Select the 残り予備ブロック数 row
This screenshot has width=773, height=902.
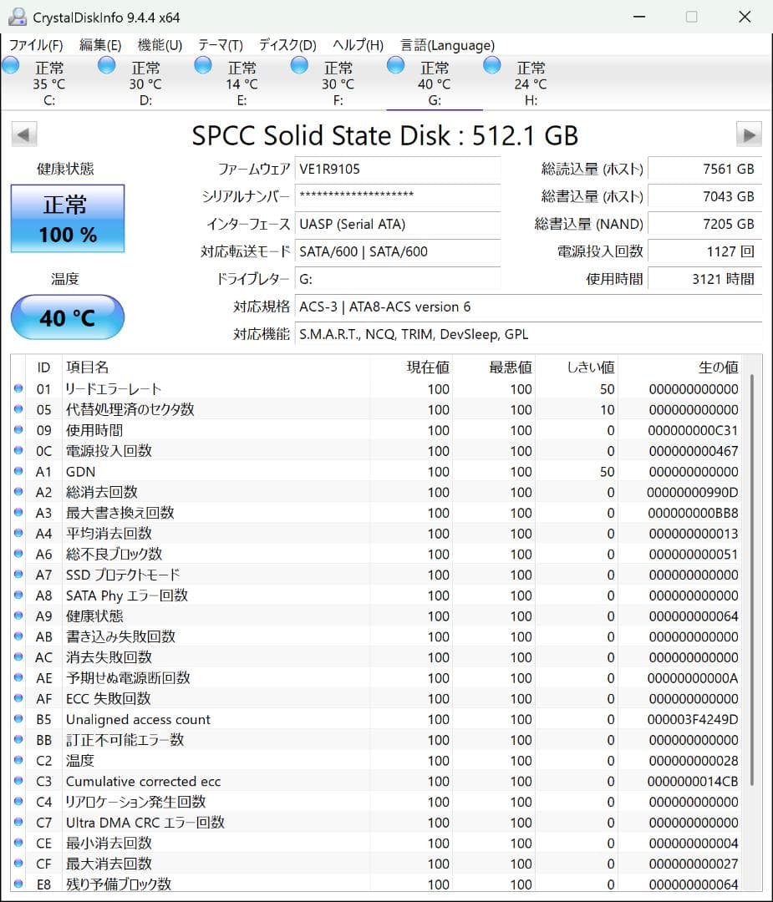pyautogui.click(x=377, y=884)
